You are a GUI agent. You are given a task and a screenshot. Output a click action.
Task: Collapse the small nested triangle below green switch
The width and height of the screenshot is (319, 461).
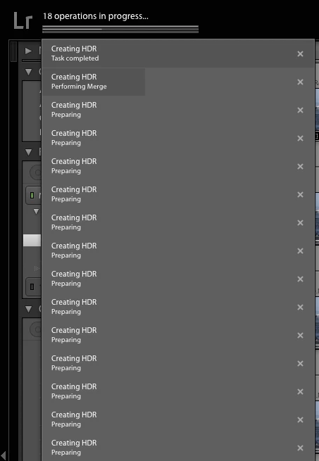point(36,211)
